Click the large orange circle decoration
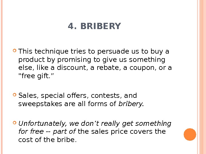 click(190, 135)
